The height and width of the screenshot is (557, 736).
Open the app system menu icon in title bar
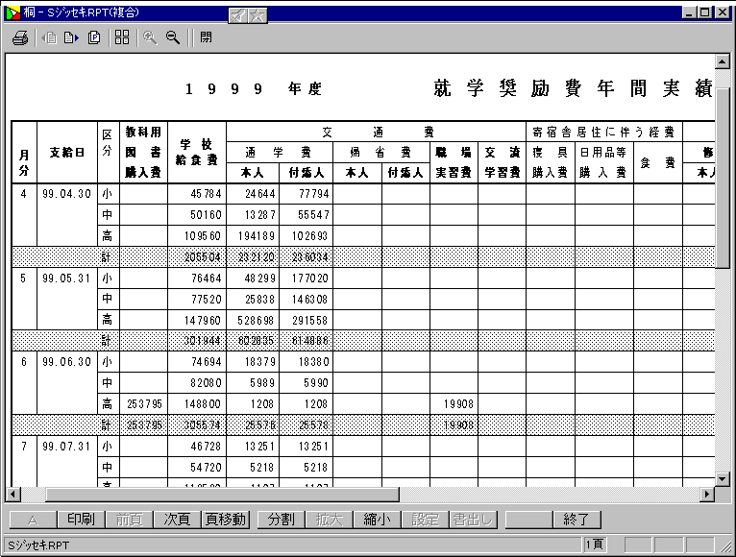tap(11, 12)
